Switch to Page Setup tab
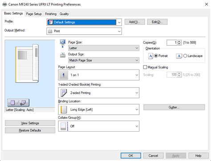This screenshot has height=161, width=211. click(x=34, y=14)
